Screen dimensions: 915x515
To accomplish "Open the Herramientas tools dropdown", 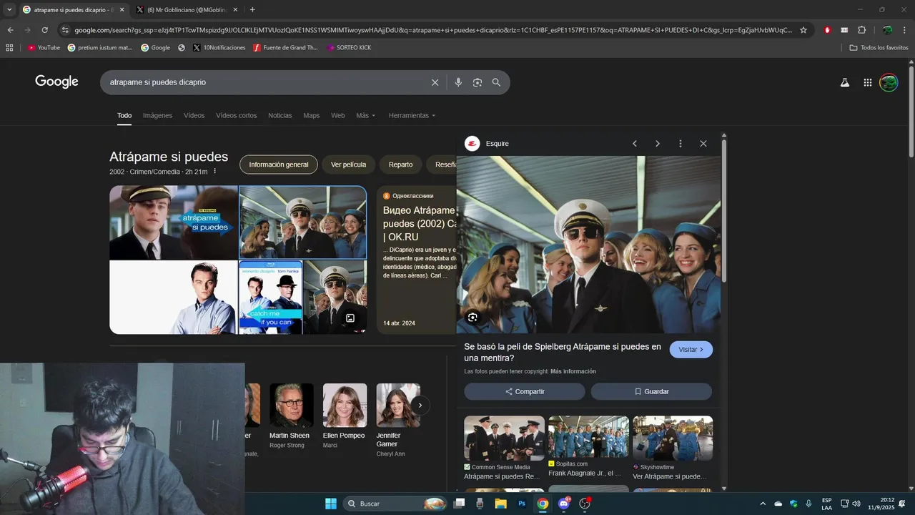I will (412, 115).
